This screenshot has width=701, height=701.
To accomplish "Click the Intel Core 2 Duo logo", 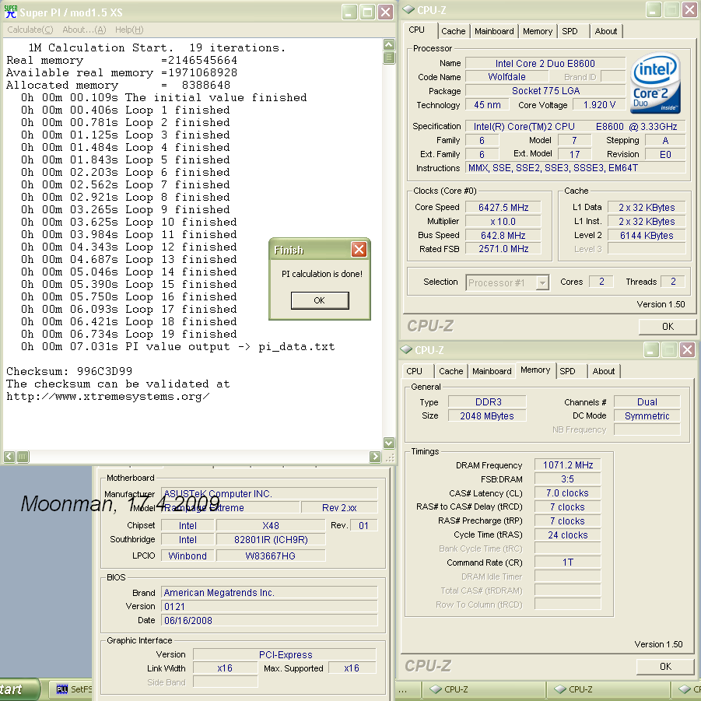I will click(655, 82).
